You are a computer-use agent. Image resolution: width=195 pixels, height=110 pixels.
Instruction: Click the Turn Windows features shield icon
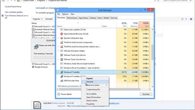coord(2,16)
